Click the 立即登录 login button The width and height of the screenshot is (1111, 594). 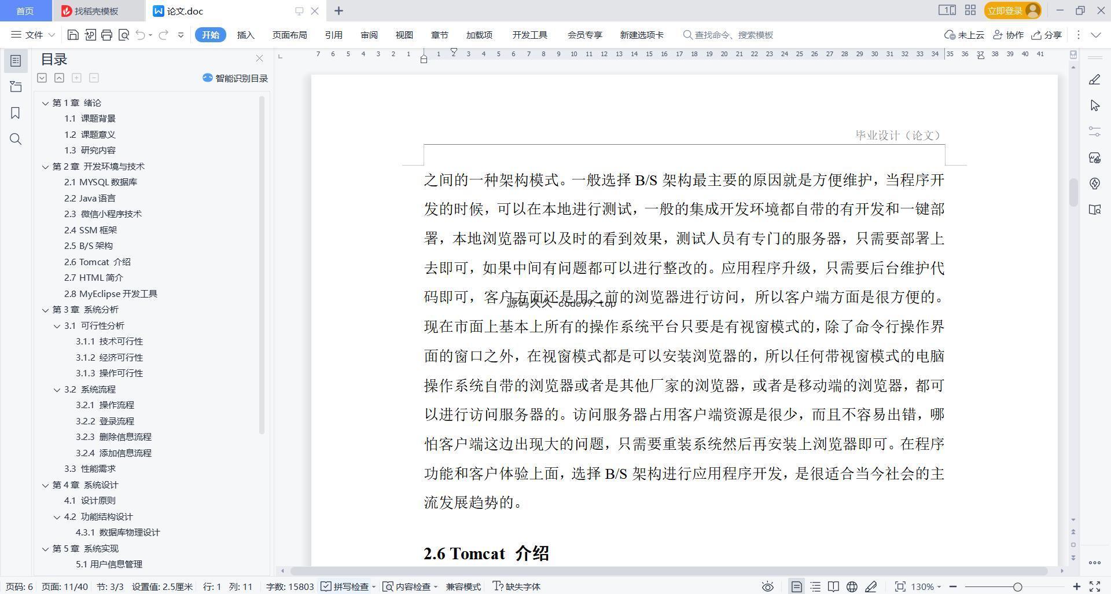(x=1005, y=10)
